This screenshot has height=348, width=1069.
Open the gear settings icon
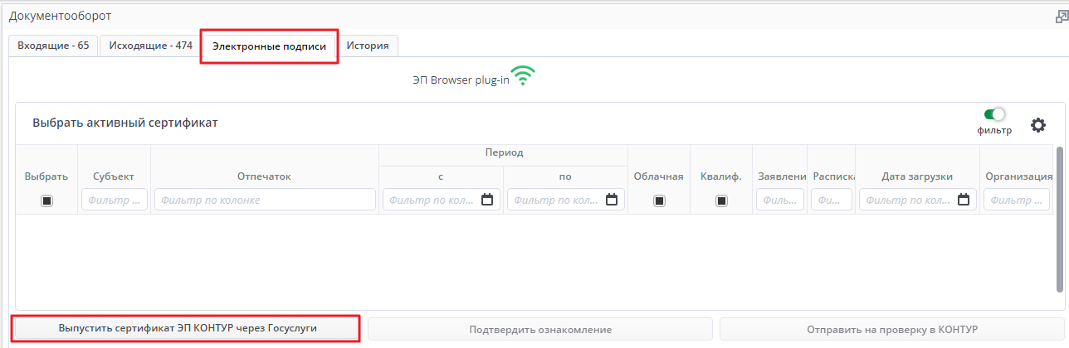(1038, 125)
